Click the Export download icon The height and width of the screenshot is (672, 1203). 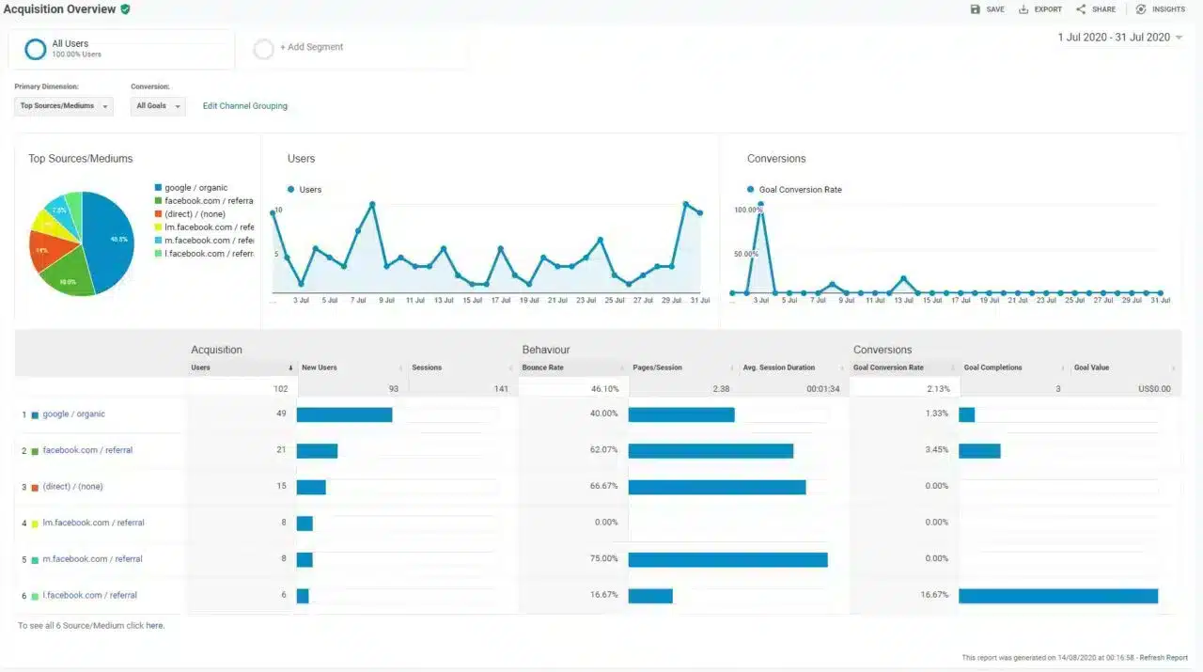tap(1023, 9)
